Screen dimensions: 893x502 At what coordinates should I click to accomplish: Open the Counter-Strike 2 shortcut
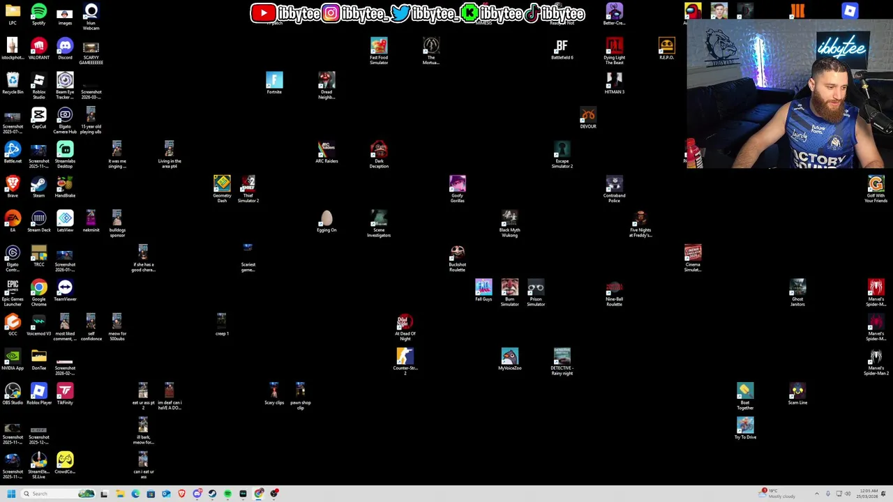[405, 362]
